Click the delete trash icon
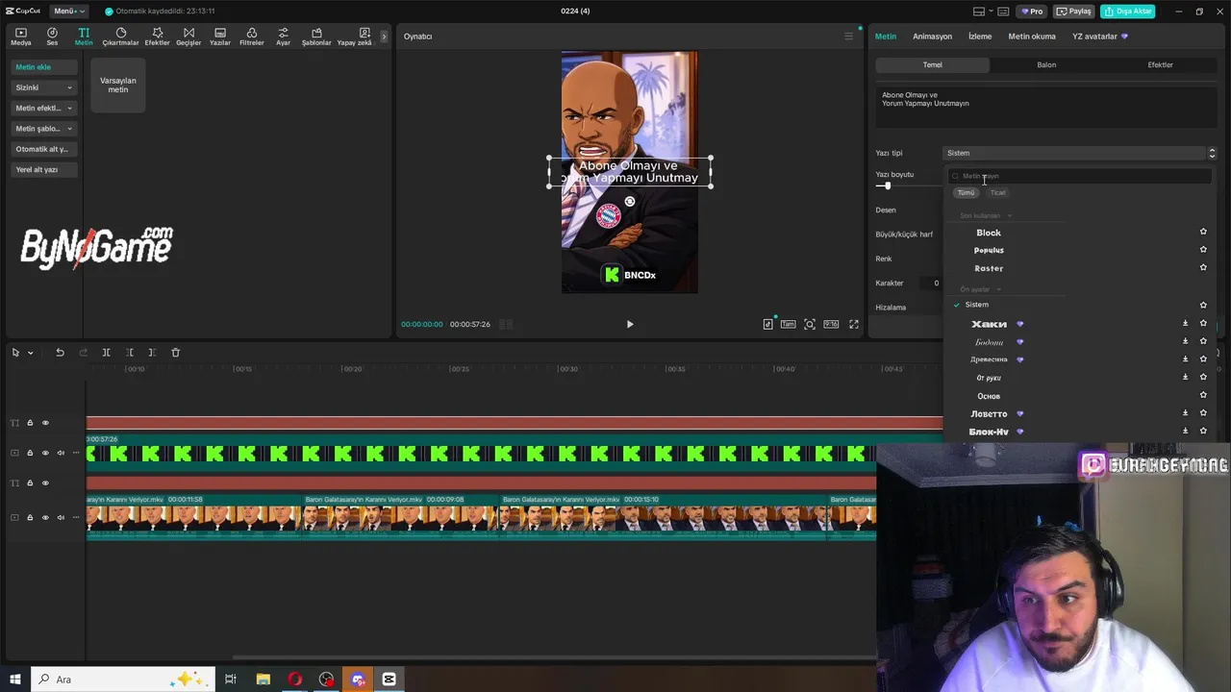 175,353
